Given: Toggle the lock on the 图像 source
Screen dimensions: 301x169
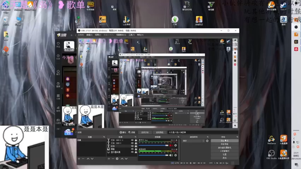Looking at the screenshot, I should click(x=136, y=149).
